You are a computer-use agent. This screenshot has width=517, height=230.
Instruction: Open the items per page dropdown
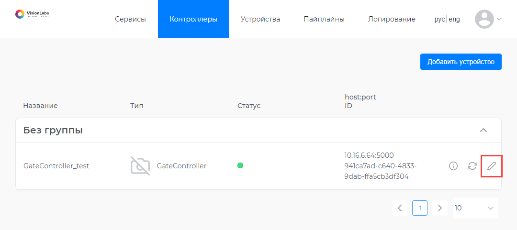tap(475, 208)
